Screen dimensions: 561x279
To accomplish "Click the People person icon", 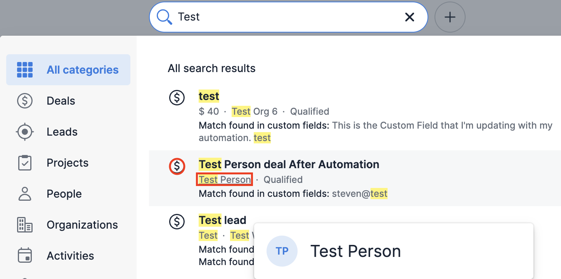I will click(25, 194).
